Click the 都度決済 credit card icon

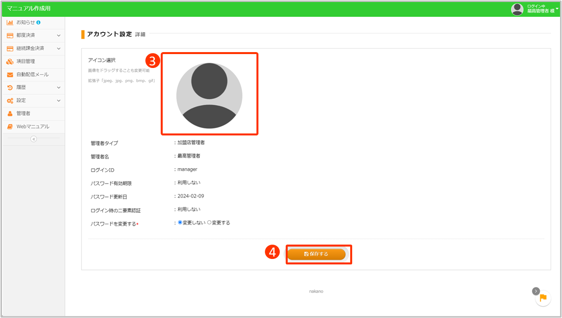[x=10, y=36]
